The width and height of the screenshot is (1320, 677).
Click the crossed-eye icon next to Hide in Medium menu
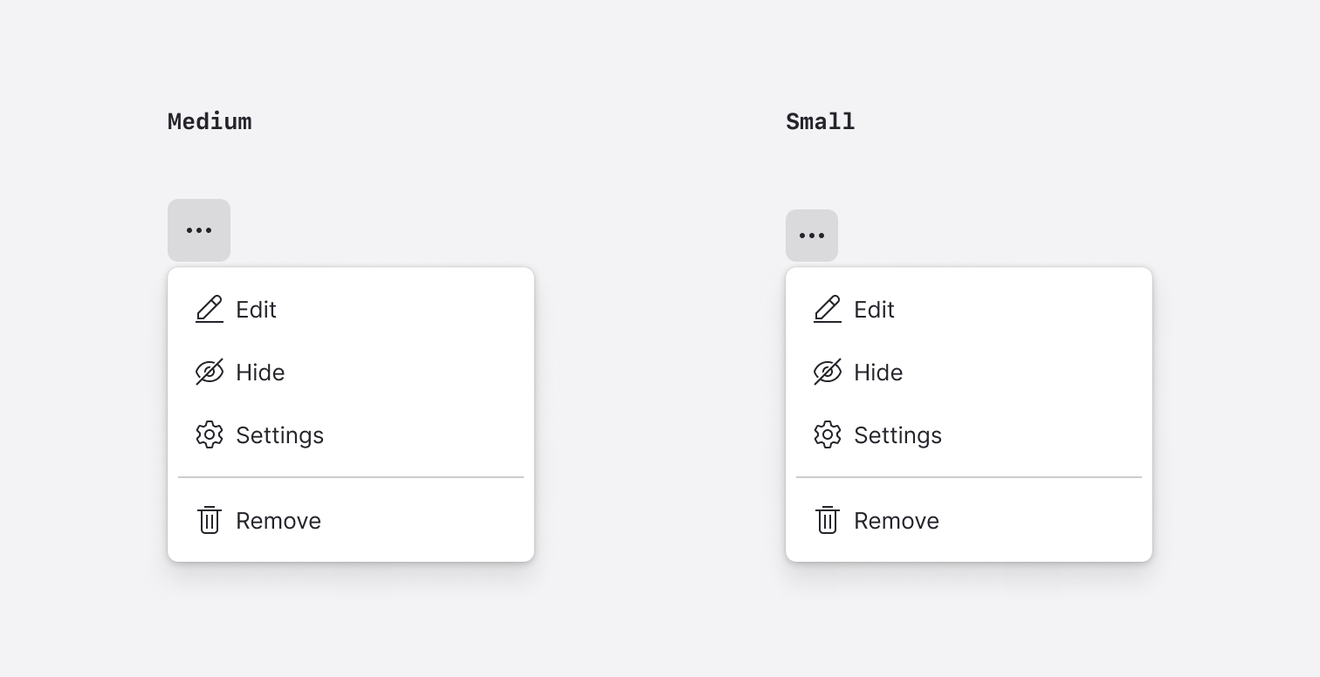pyautogui.click(x=210, y=372)
